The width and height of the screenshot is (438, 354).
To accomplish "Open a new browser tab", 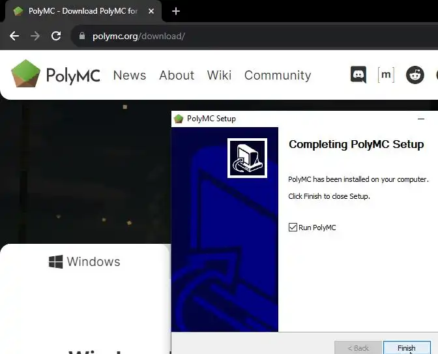I will point(176,11).
